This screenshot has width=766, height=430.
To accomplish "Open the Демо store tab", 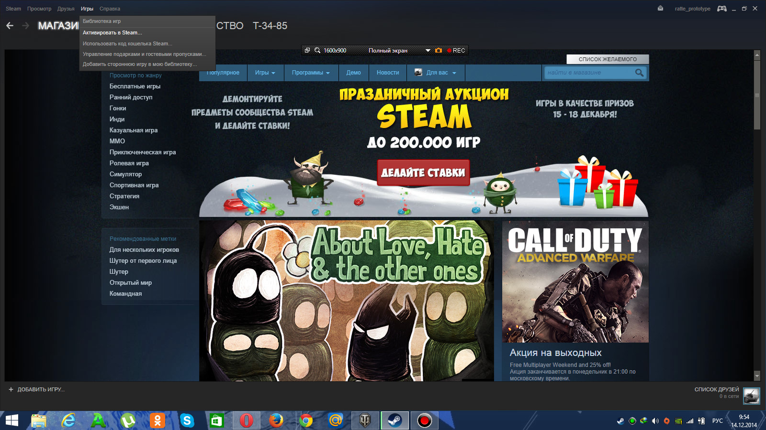I will click(354, 73).
